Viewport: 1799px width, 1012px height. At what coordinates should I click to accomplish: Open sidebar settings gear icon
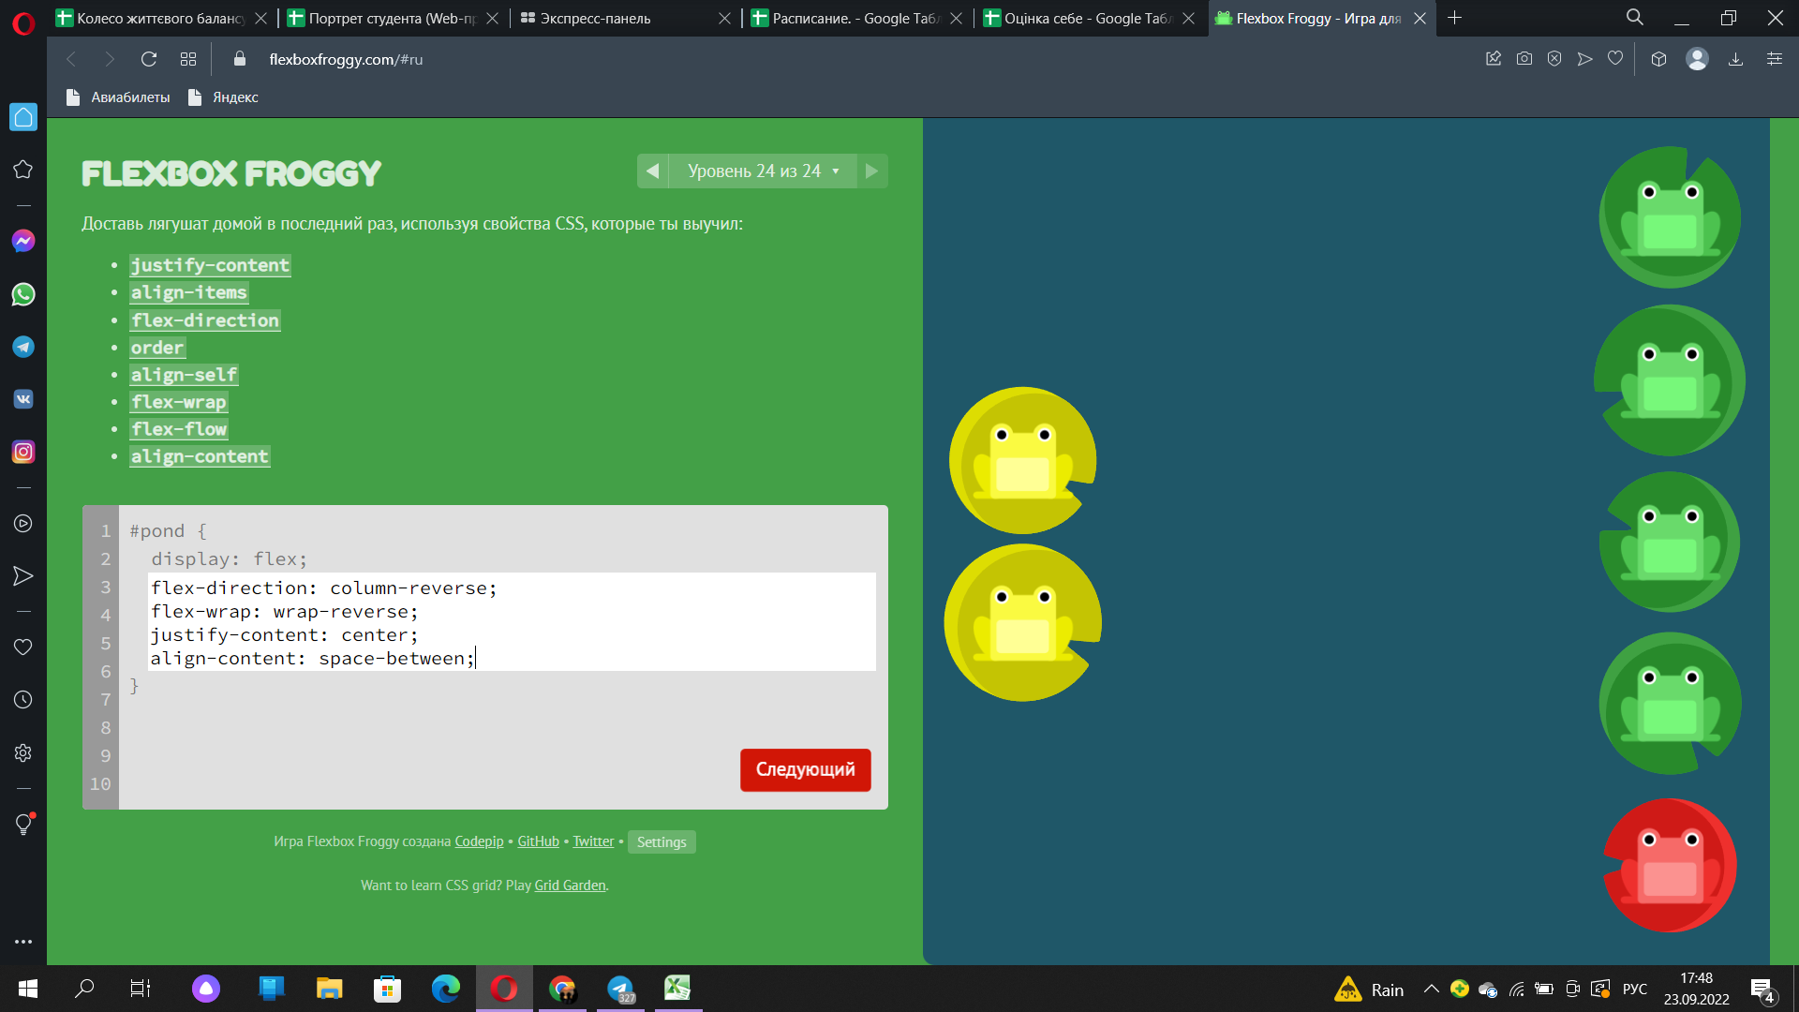coord(23,752)
